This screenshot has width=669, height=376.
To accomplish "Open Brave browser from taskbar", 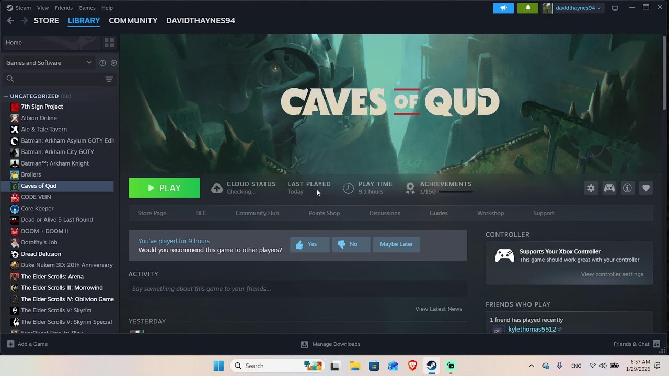I will [x=412, y=366].
